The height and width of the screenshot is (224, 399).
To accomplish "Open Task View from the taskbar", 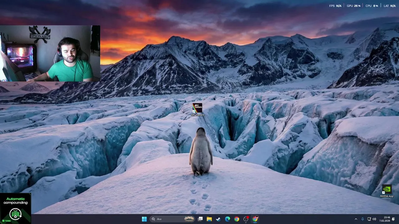I will [200, 219].
